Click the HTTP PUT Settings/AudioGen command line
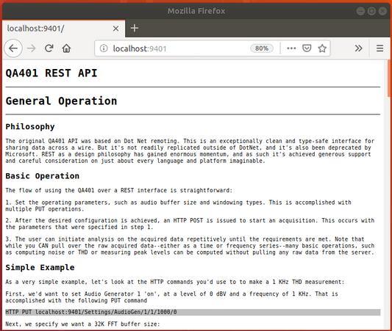The width and height of the screenshot is (392, 331). tap(193, 312)
